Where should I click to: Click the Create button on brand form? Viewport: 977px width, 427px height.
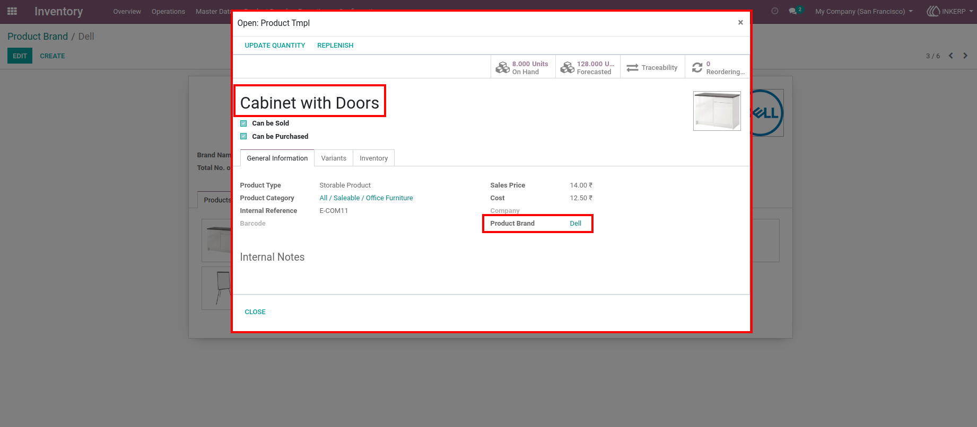pyautogui.click(x=53, y=56)
